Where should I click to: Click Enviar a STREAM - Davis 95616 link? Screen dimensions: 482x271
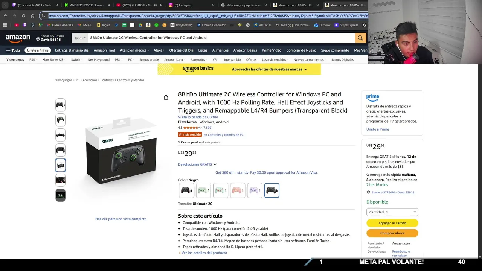click(393, 192)
